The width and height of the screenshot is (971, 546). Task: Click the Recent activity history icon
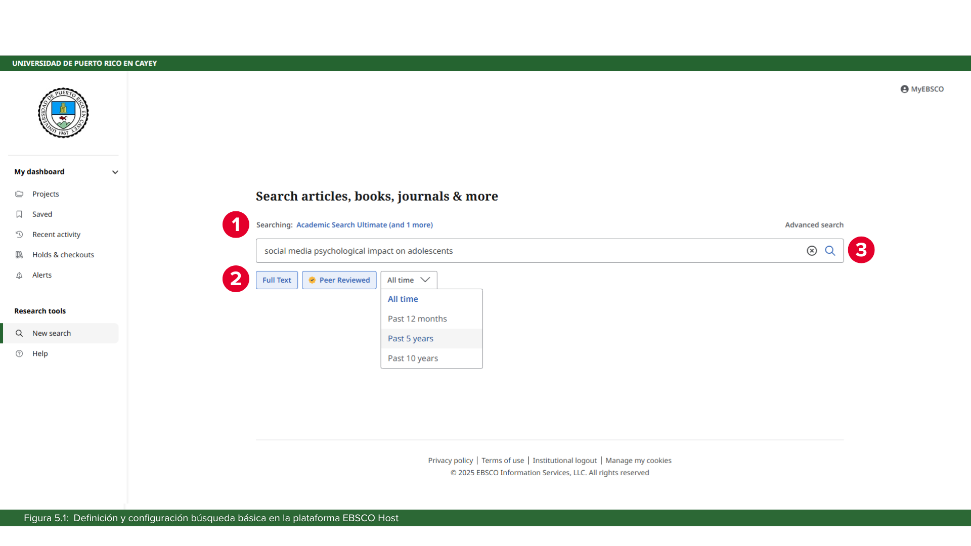[19, 235]
